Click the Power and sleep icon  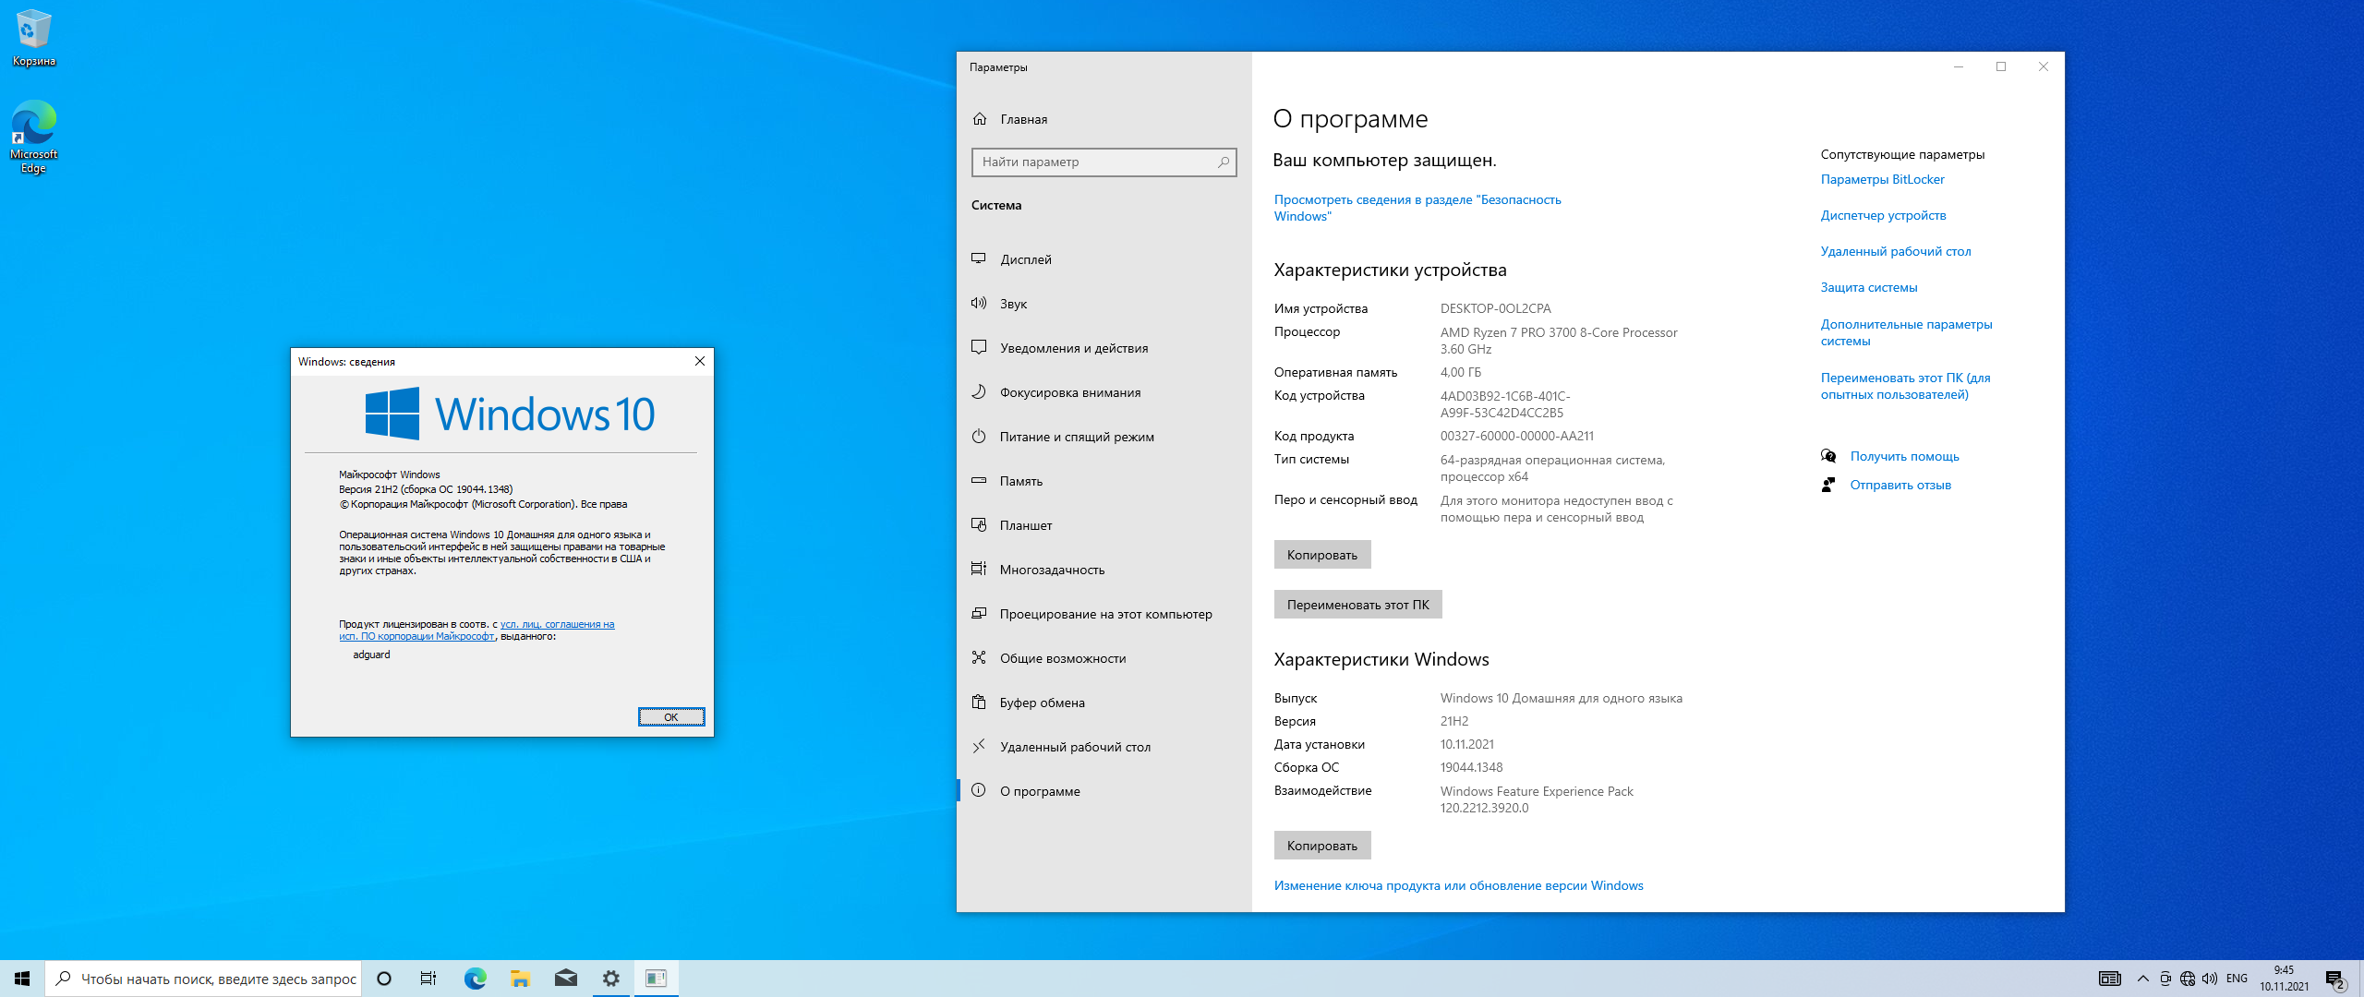979,437
